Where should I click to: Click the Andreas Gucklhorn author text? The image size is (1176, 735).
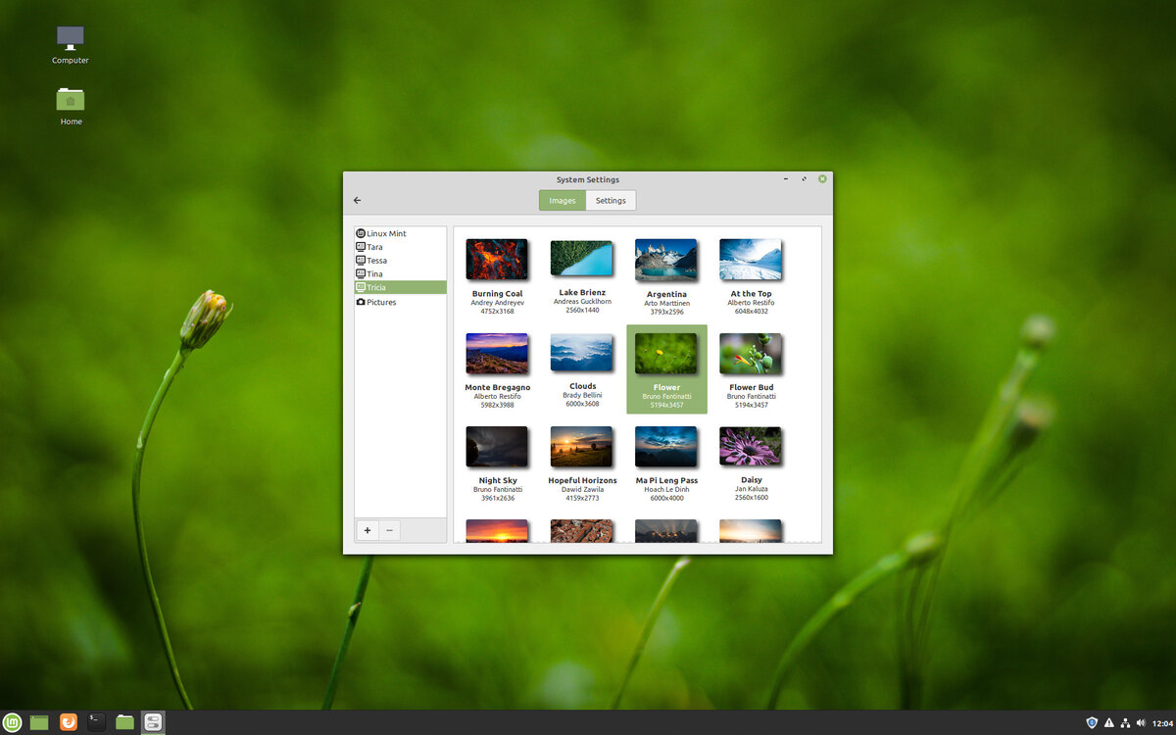point(582,302)
